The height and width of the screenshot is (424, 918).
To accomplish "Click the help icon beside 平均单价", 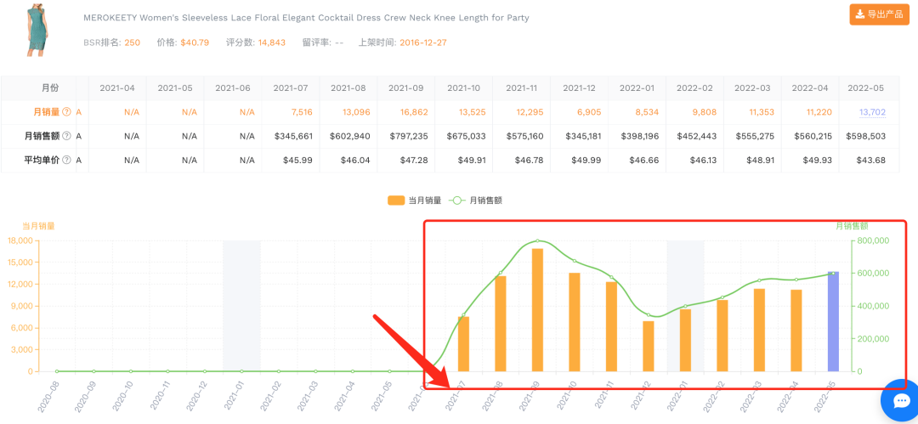I will (66, 160).
